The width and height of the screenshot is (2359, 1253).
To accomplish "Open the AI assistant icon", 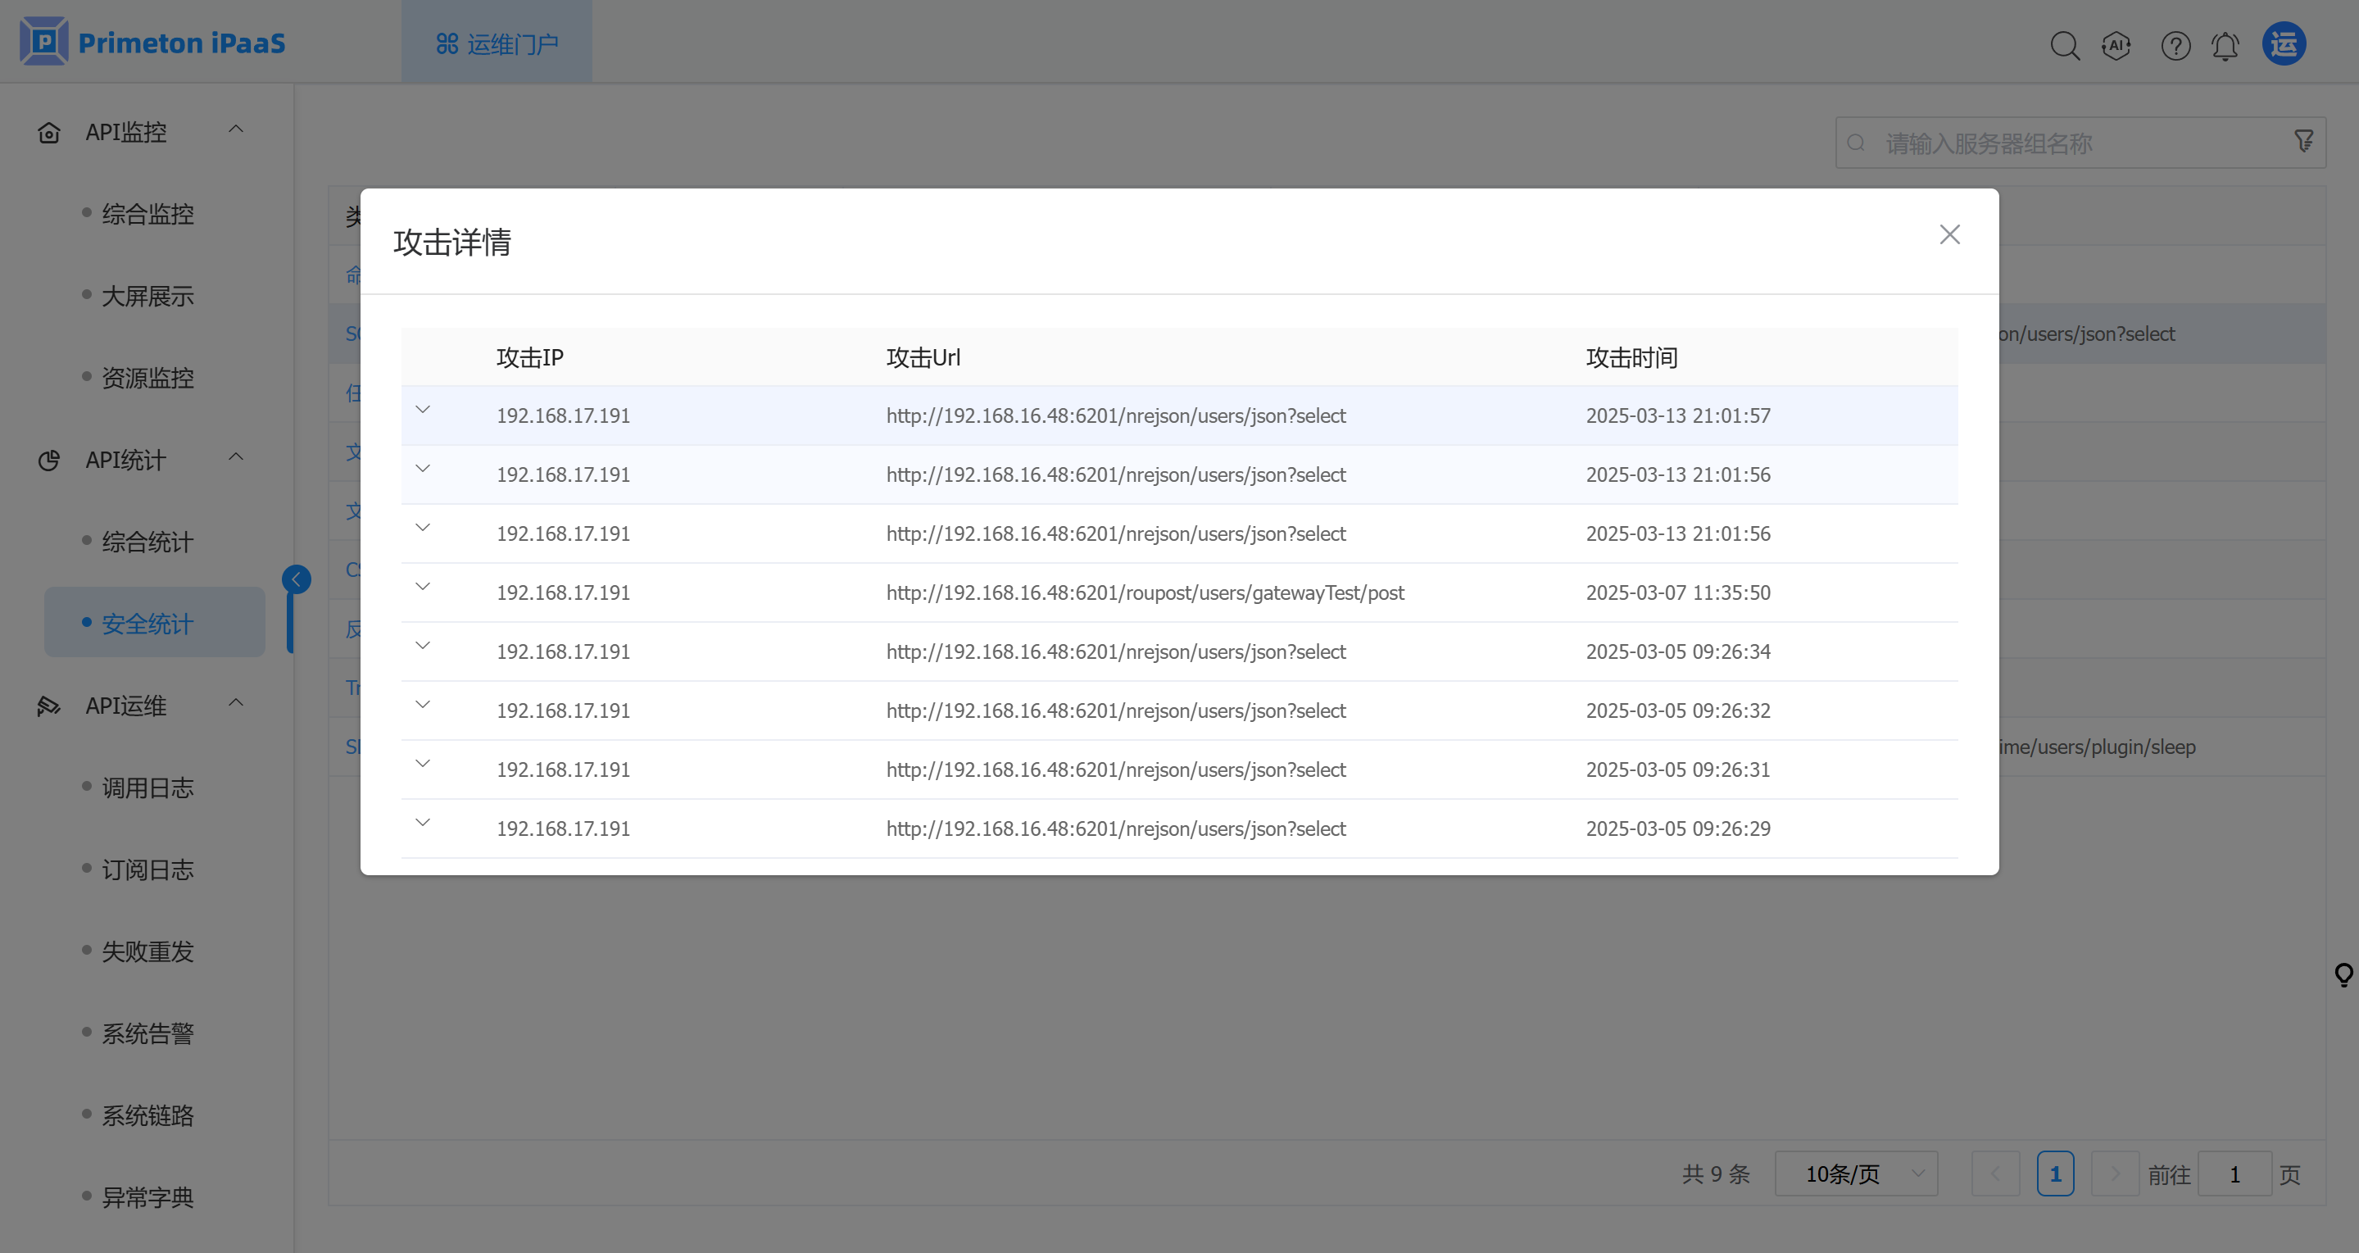I will 2116,45.
